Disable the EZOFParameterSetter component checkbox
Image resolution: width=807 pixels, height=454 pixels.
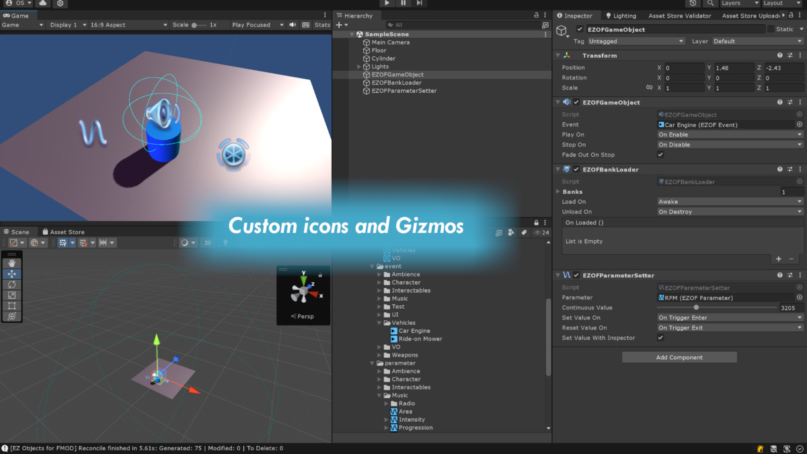(576, 275)
